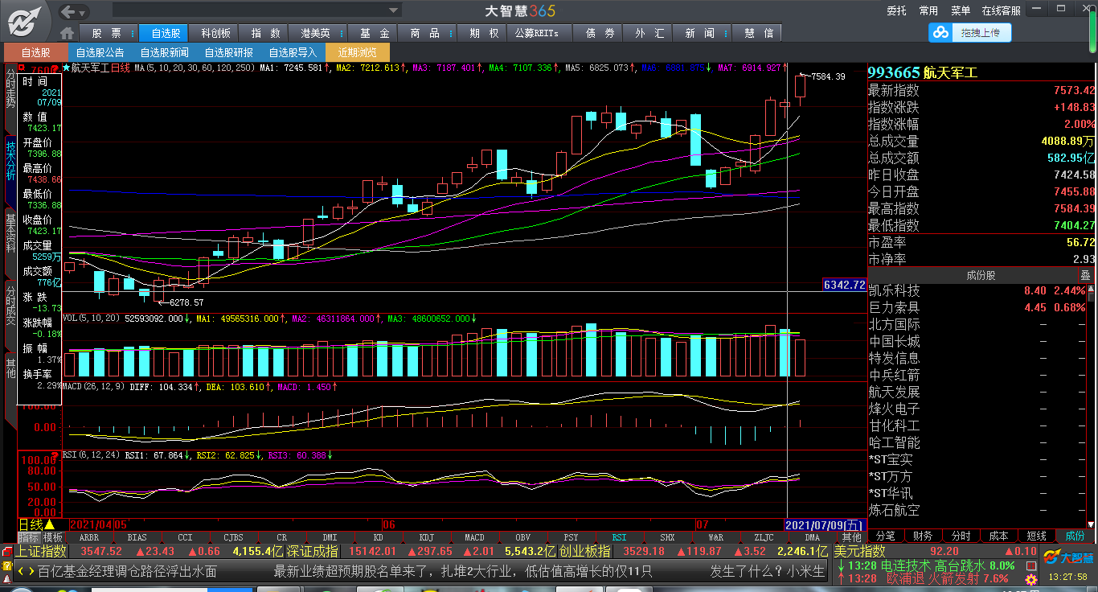
Task: Click the yellow triangle beside 日线
Action: point(50,524)
